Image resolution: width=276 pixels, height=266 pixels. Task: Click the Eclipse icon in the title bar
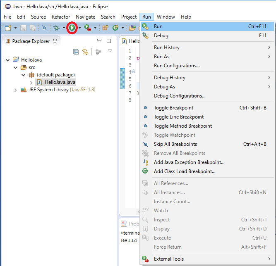click(8, 7)
